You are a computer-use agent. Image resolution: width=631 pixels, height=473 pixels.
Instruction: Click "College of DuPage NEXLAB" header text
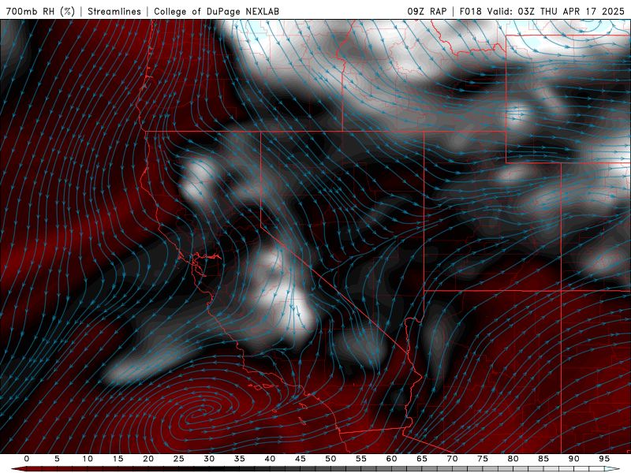point(216,11)
